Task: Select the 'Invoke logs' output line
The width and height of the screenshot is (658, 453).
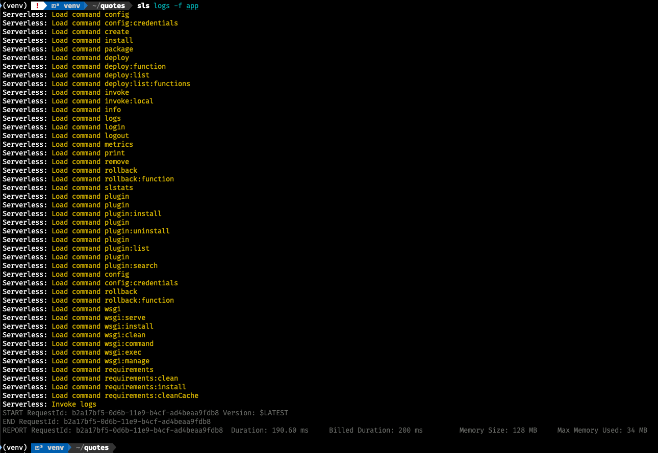Action: (x=73, y=404)
